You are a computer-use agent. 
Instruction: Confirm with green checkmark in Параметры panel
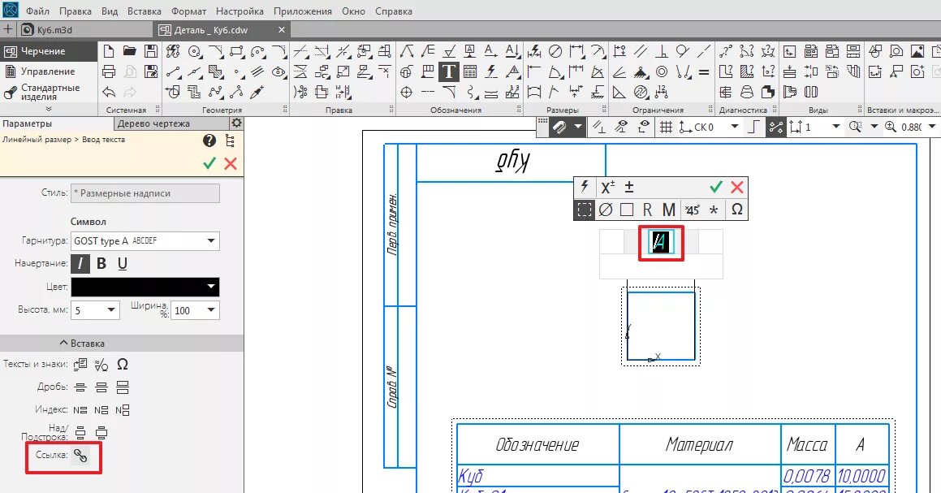[x=209, y=163]
